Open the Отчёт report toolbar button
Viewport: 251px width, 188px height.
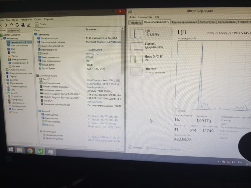pos(41,24)
